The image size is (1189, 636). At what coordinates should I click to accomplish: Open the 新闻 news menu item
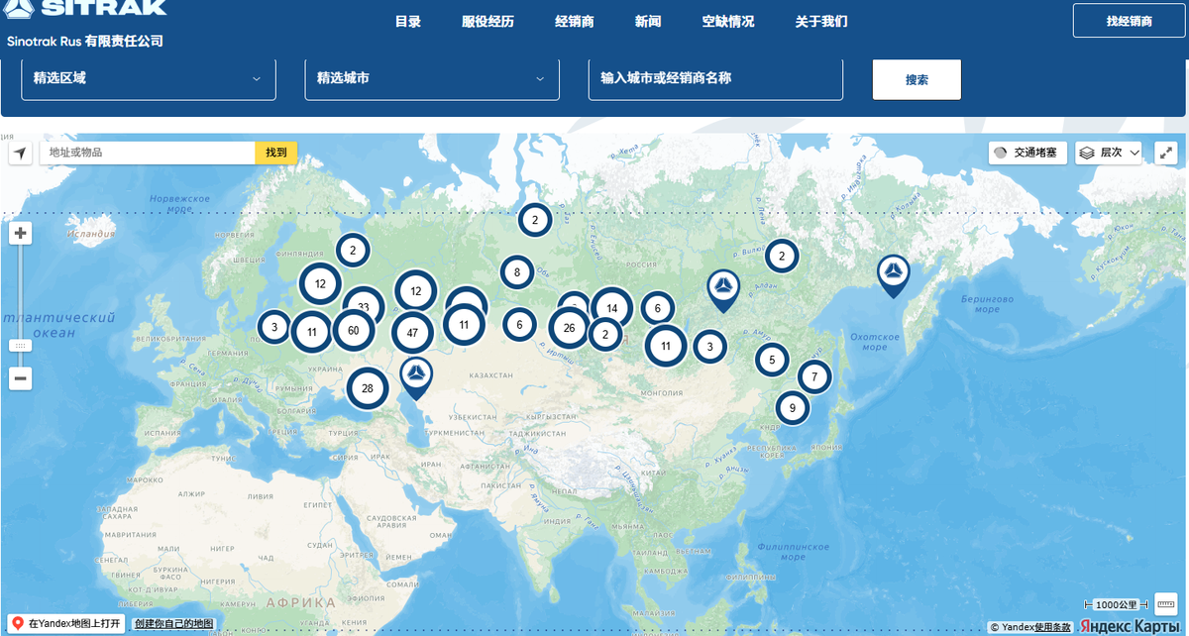(x=648, y=22)
